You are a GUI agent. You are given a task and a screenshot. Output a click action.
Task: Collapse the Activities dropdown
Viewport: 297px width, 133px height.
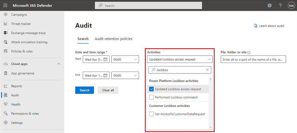(x=209, y=59)
